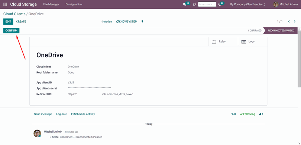This screenshot has height=145, width=301.
Task: Toggle the Following subscription button
Action: coord(247,114)
